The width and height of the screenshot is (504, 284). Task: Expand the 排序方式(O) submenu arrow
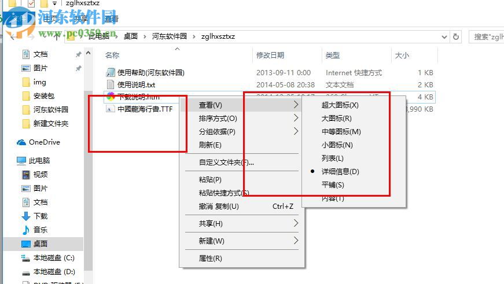coord(296,118)
